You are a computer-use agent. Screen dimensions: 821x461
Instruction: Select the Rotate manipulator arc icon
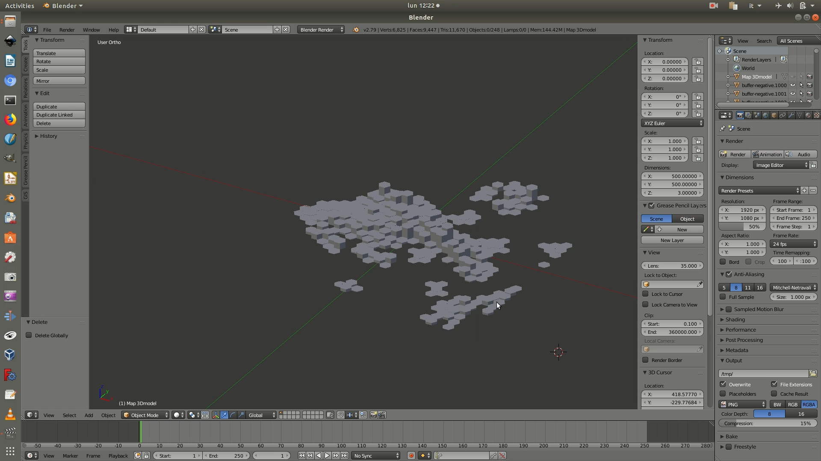click(x=233, y=415)
